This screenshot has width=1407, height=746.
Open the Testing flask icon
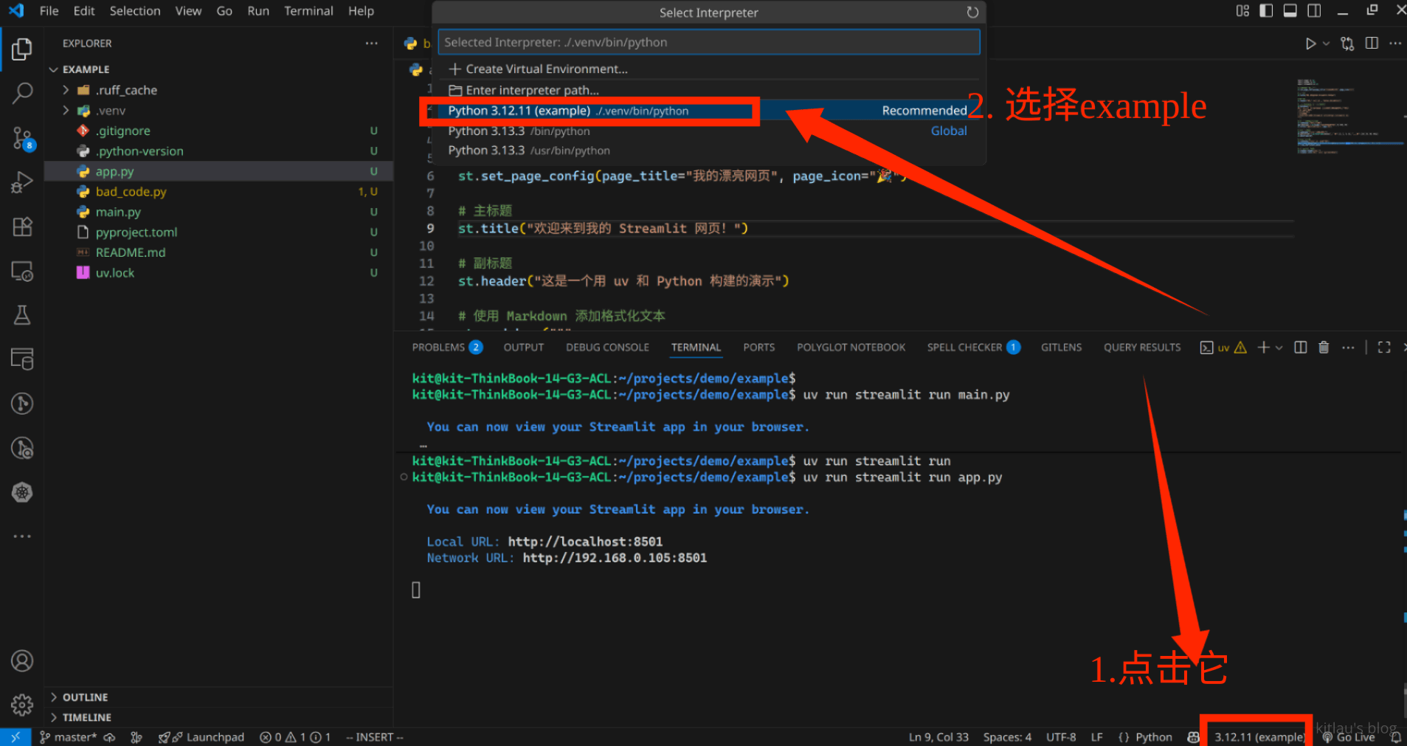(22, 315)
